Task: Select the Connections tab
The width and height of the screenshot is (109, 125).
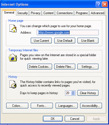Action: [x=65, y=13]
